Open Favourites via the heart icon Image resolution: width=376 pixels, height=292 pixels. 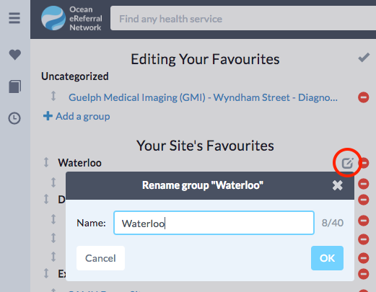click(x=15, y=55)
